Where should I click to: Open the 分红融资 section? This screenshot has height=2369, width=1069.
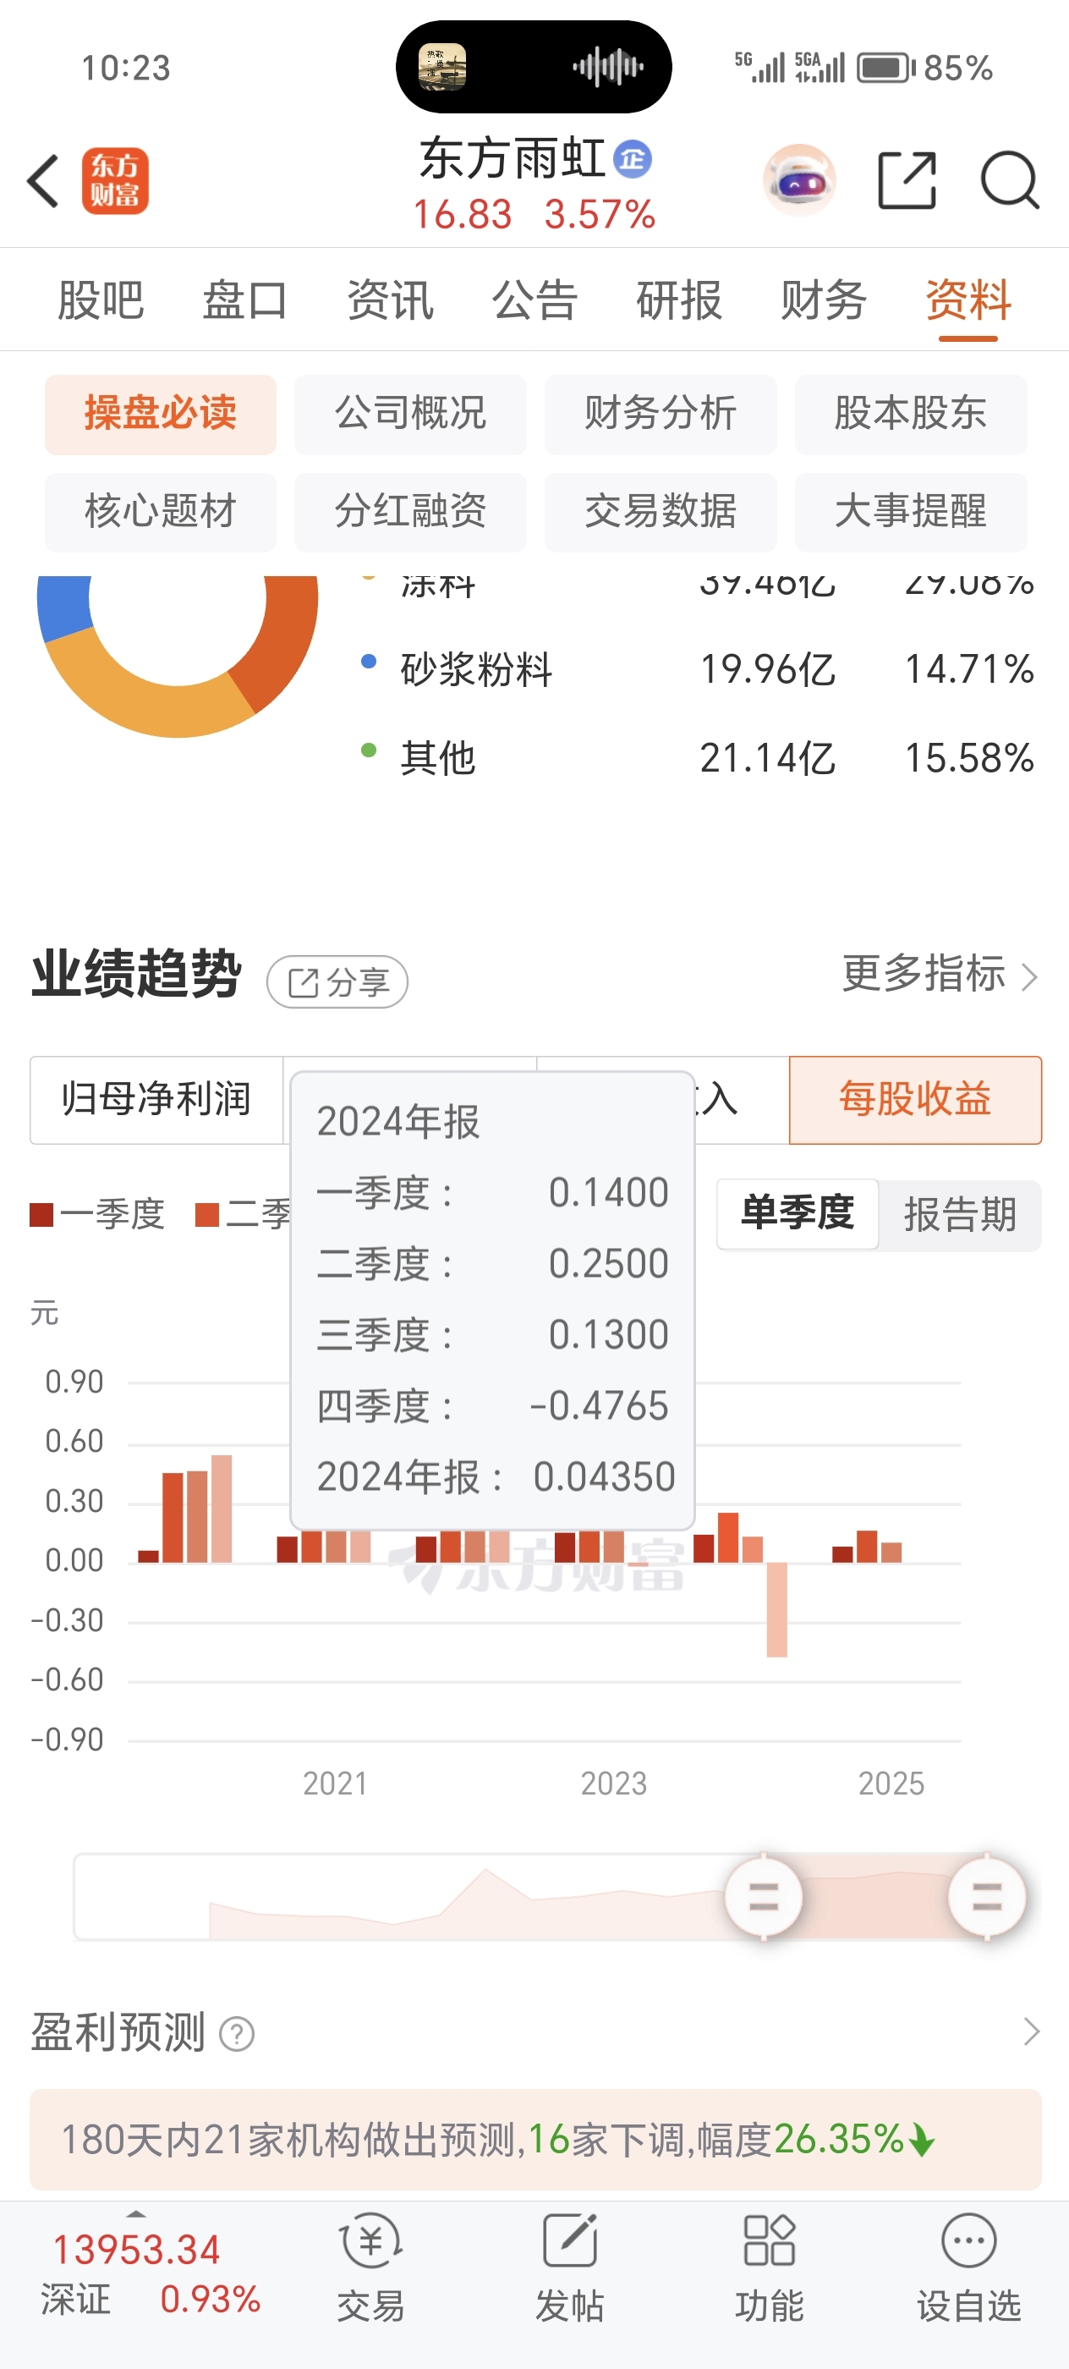[411, 512]
